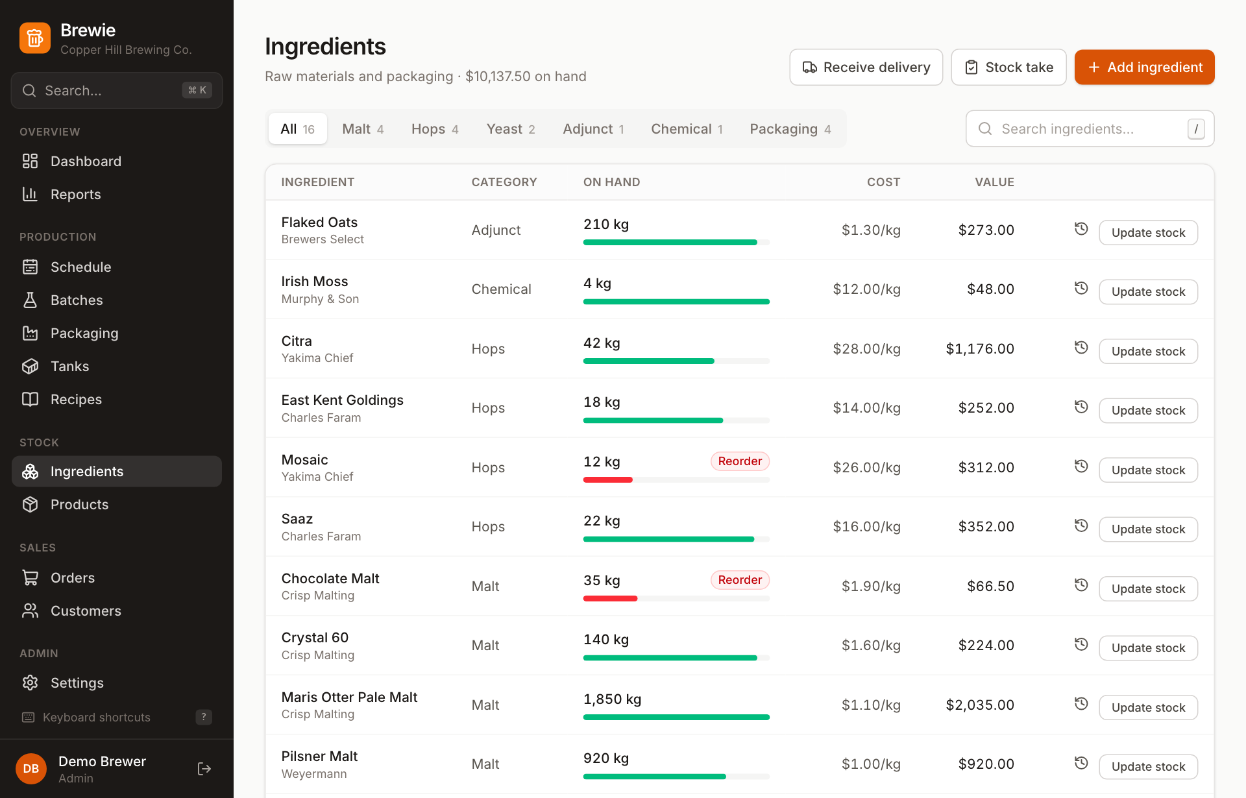Open Packaging under Production
Viewport: 1246px width, 798px height.
pyautogui.click(x=117, y=333)
